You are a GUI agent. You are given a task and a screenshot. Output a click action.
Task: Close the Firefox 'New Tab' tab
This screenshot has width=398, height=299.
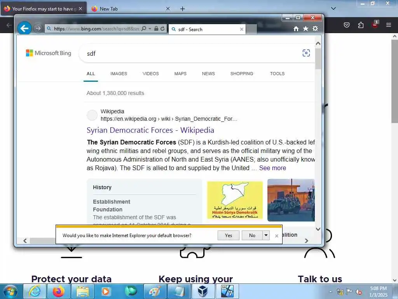click(x=168, y=9)
